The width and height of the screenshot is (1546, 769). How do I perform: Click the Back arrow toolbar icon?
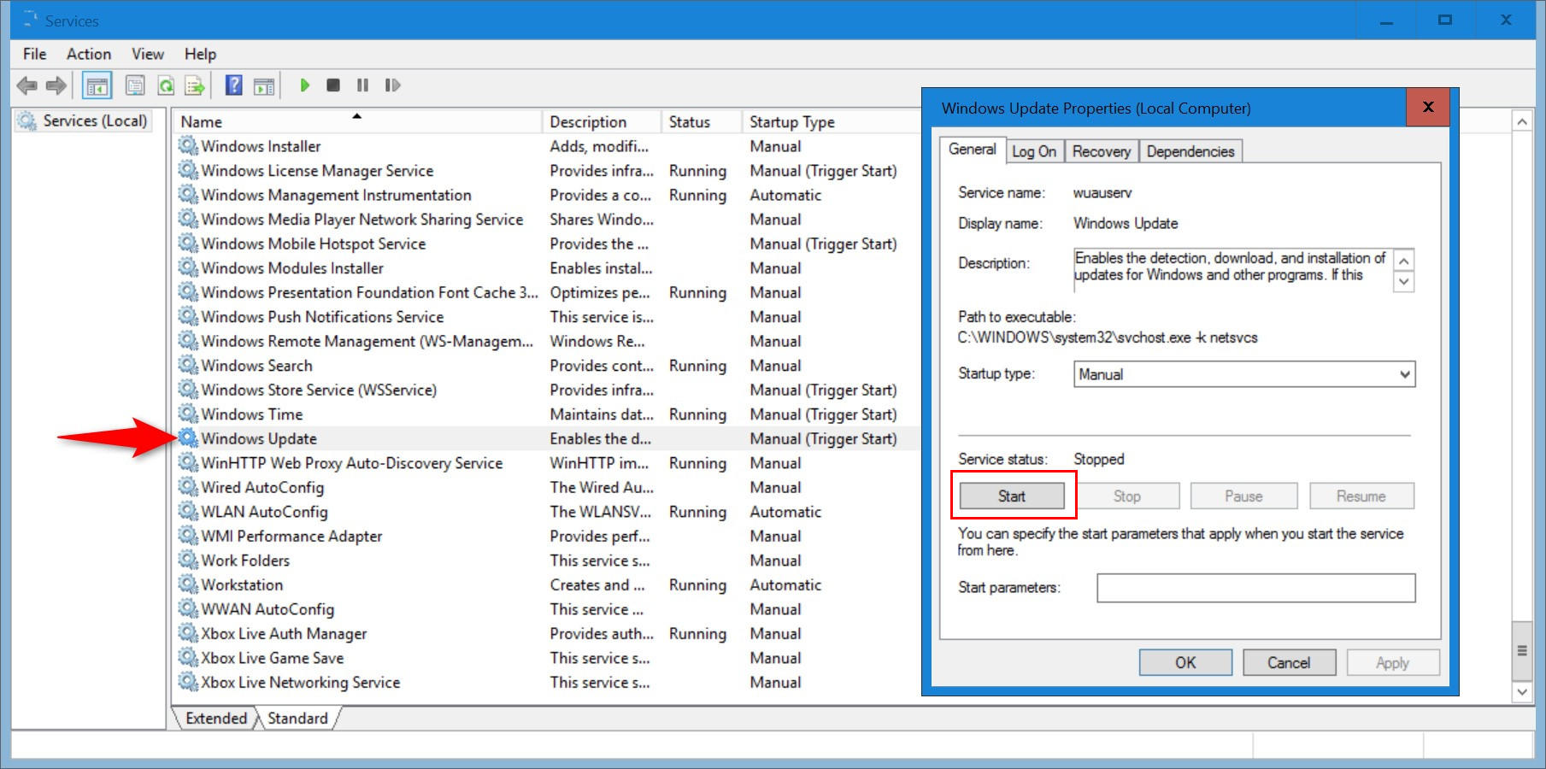27,85
